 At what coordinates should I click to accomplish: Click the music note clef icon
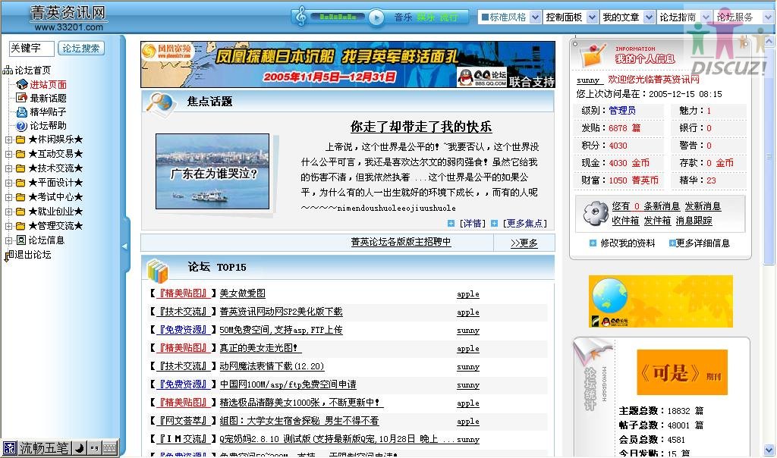click(x=300, y=17)
